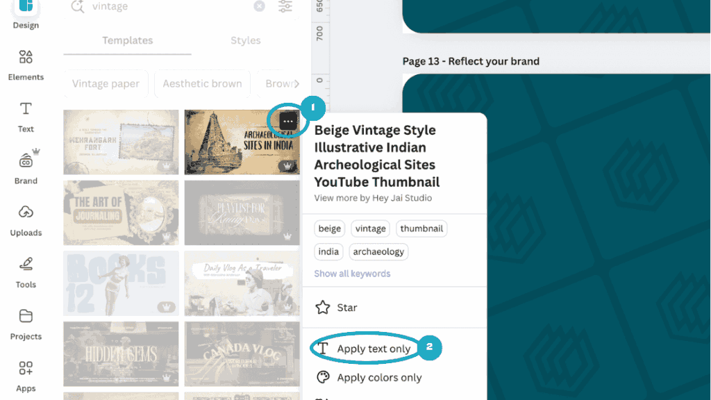This screenshot has width=711, height=400.
Task: Open the Brand kit panel
Action: pos(26,168)
